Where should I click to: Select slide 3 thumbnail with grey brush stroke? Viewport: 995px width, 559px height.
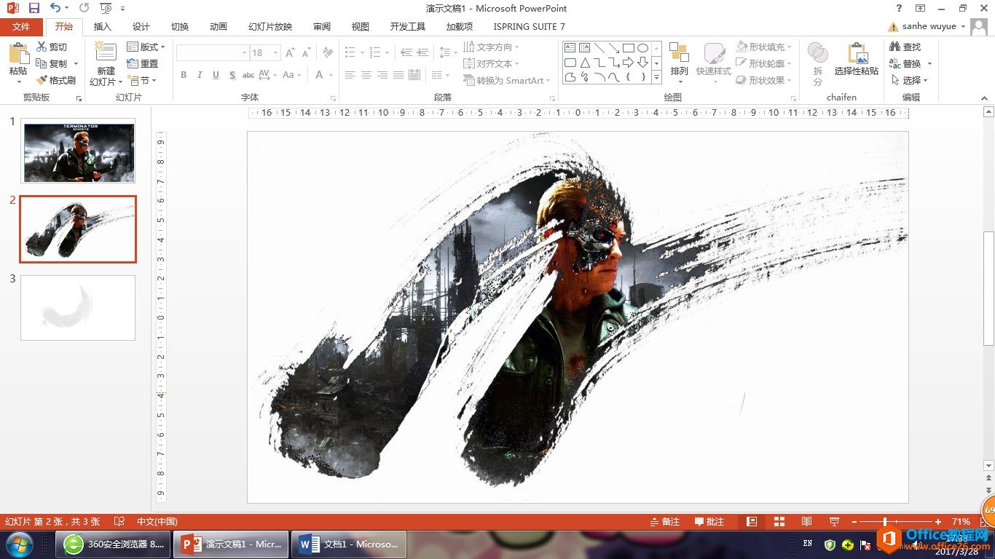point(78,308)
